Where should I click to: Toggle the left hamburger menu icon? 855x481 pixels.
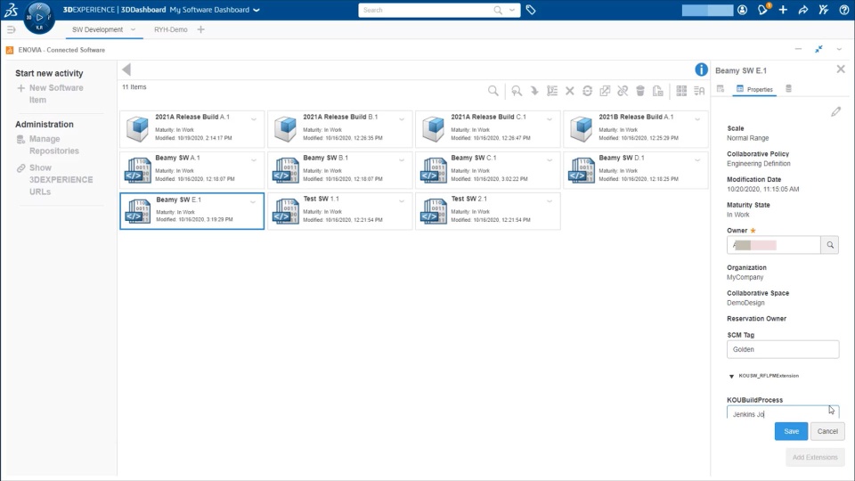click(11, 29)
